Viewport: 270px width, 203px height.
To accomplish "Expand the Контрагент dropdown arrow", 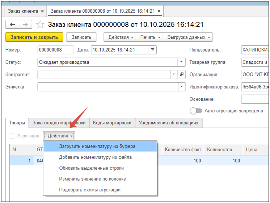I will (174, 74).
